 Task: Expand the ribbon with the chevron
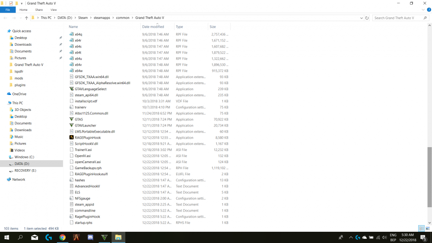pos(423,9)
